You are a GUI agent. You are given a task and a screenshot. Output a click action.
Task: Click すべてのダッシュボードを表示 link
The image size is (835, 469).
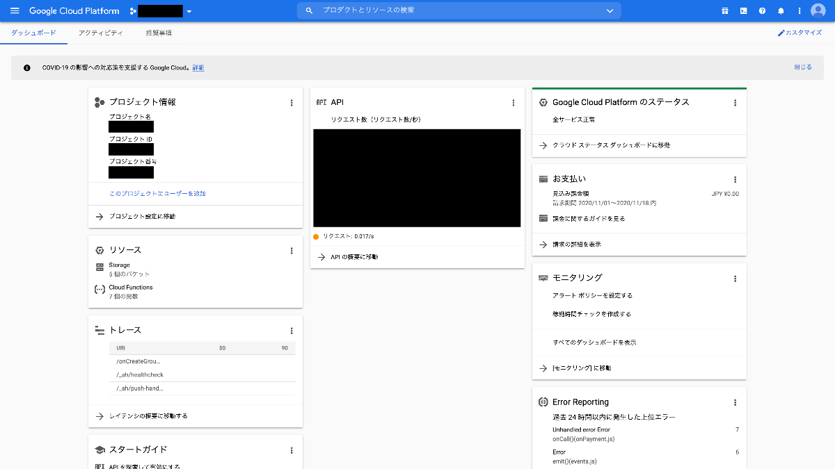pyautogui.click(x=594, y=343)
